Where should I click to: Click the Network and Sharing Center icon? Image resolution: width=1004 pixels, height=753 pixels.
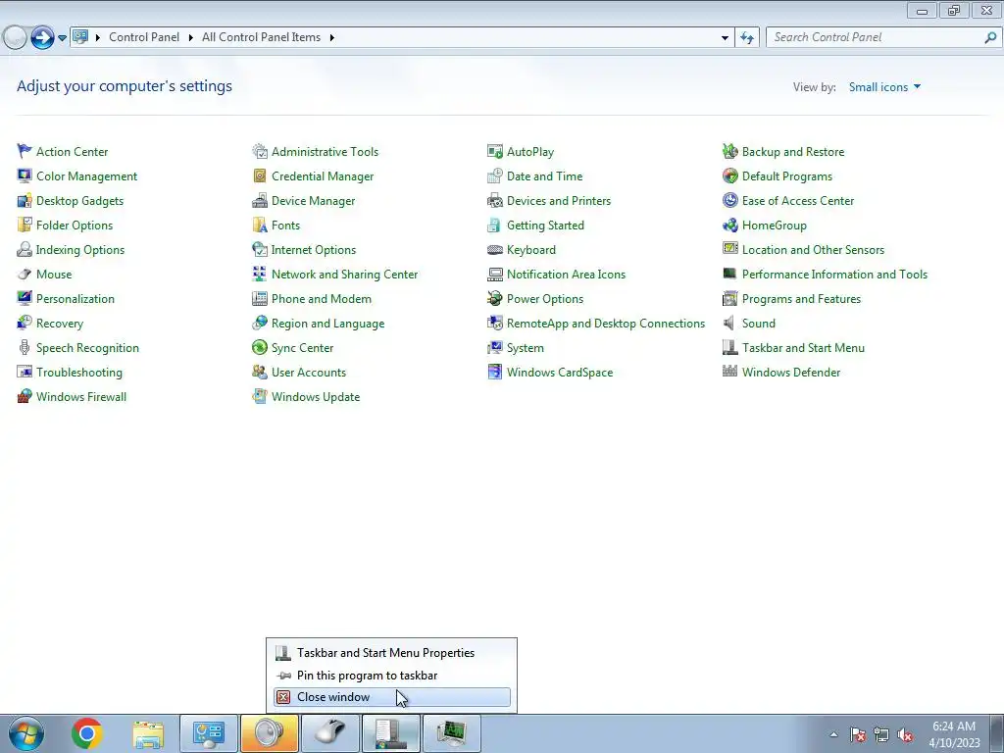[x=259, y=275]
